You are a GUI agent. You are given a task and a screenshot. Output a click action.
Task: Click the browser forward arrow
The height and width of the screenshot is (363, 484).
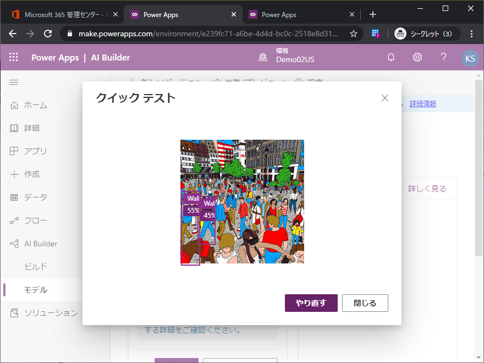point(30,34)
